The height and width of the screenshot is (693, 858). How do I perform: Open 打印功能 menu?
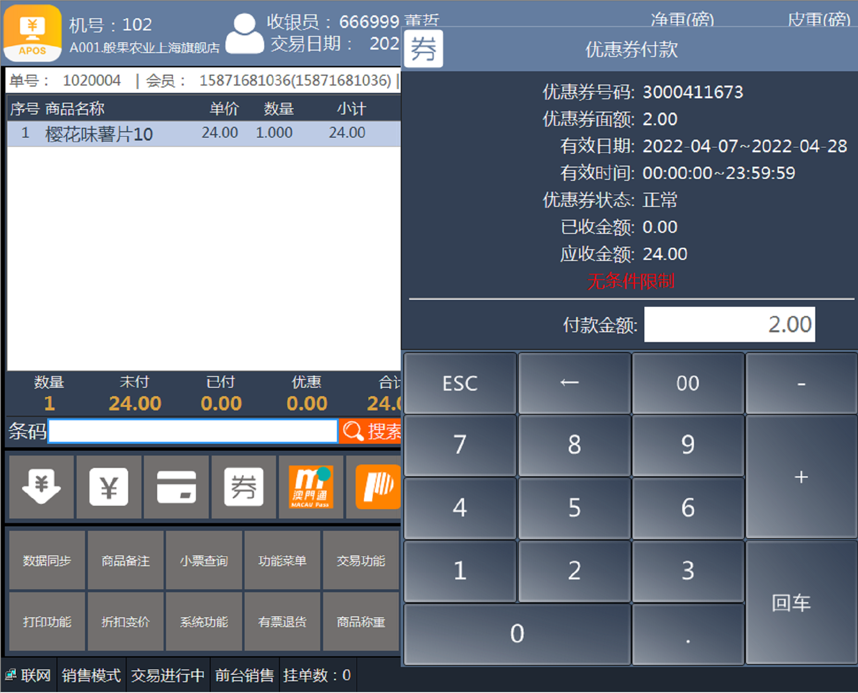tap(47, 622)
